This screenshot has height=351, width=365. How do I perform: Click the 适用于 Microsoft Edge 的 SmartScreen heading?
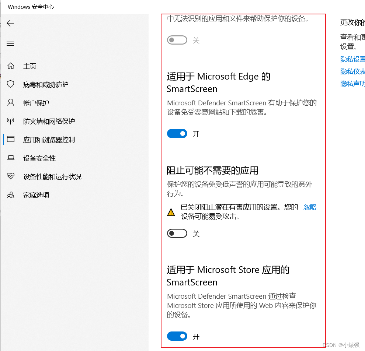coord(218,83)
